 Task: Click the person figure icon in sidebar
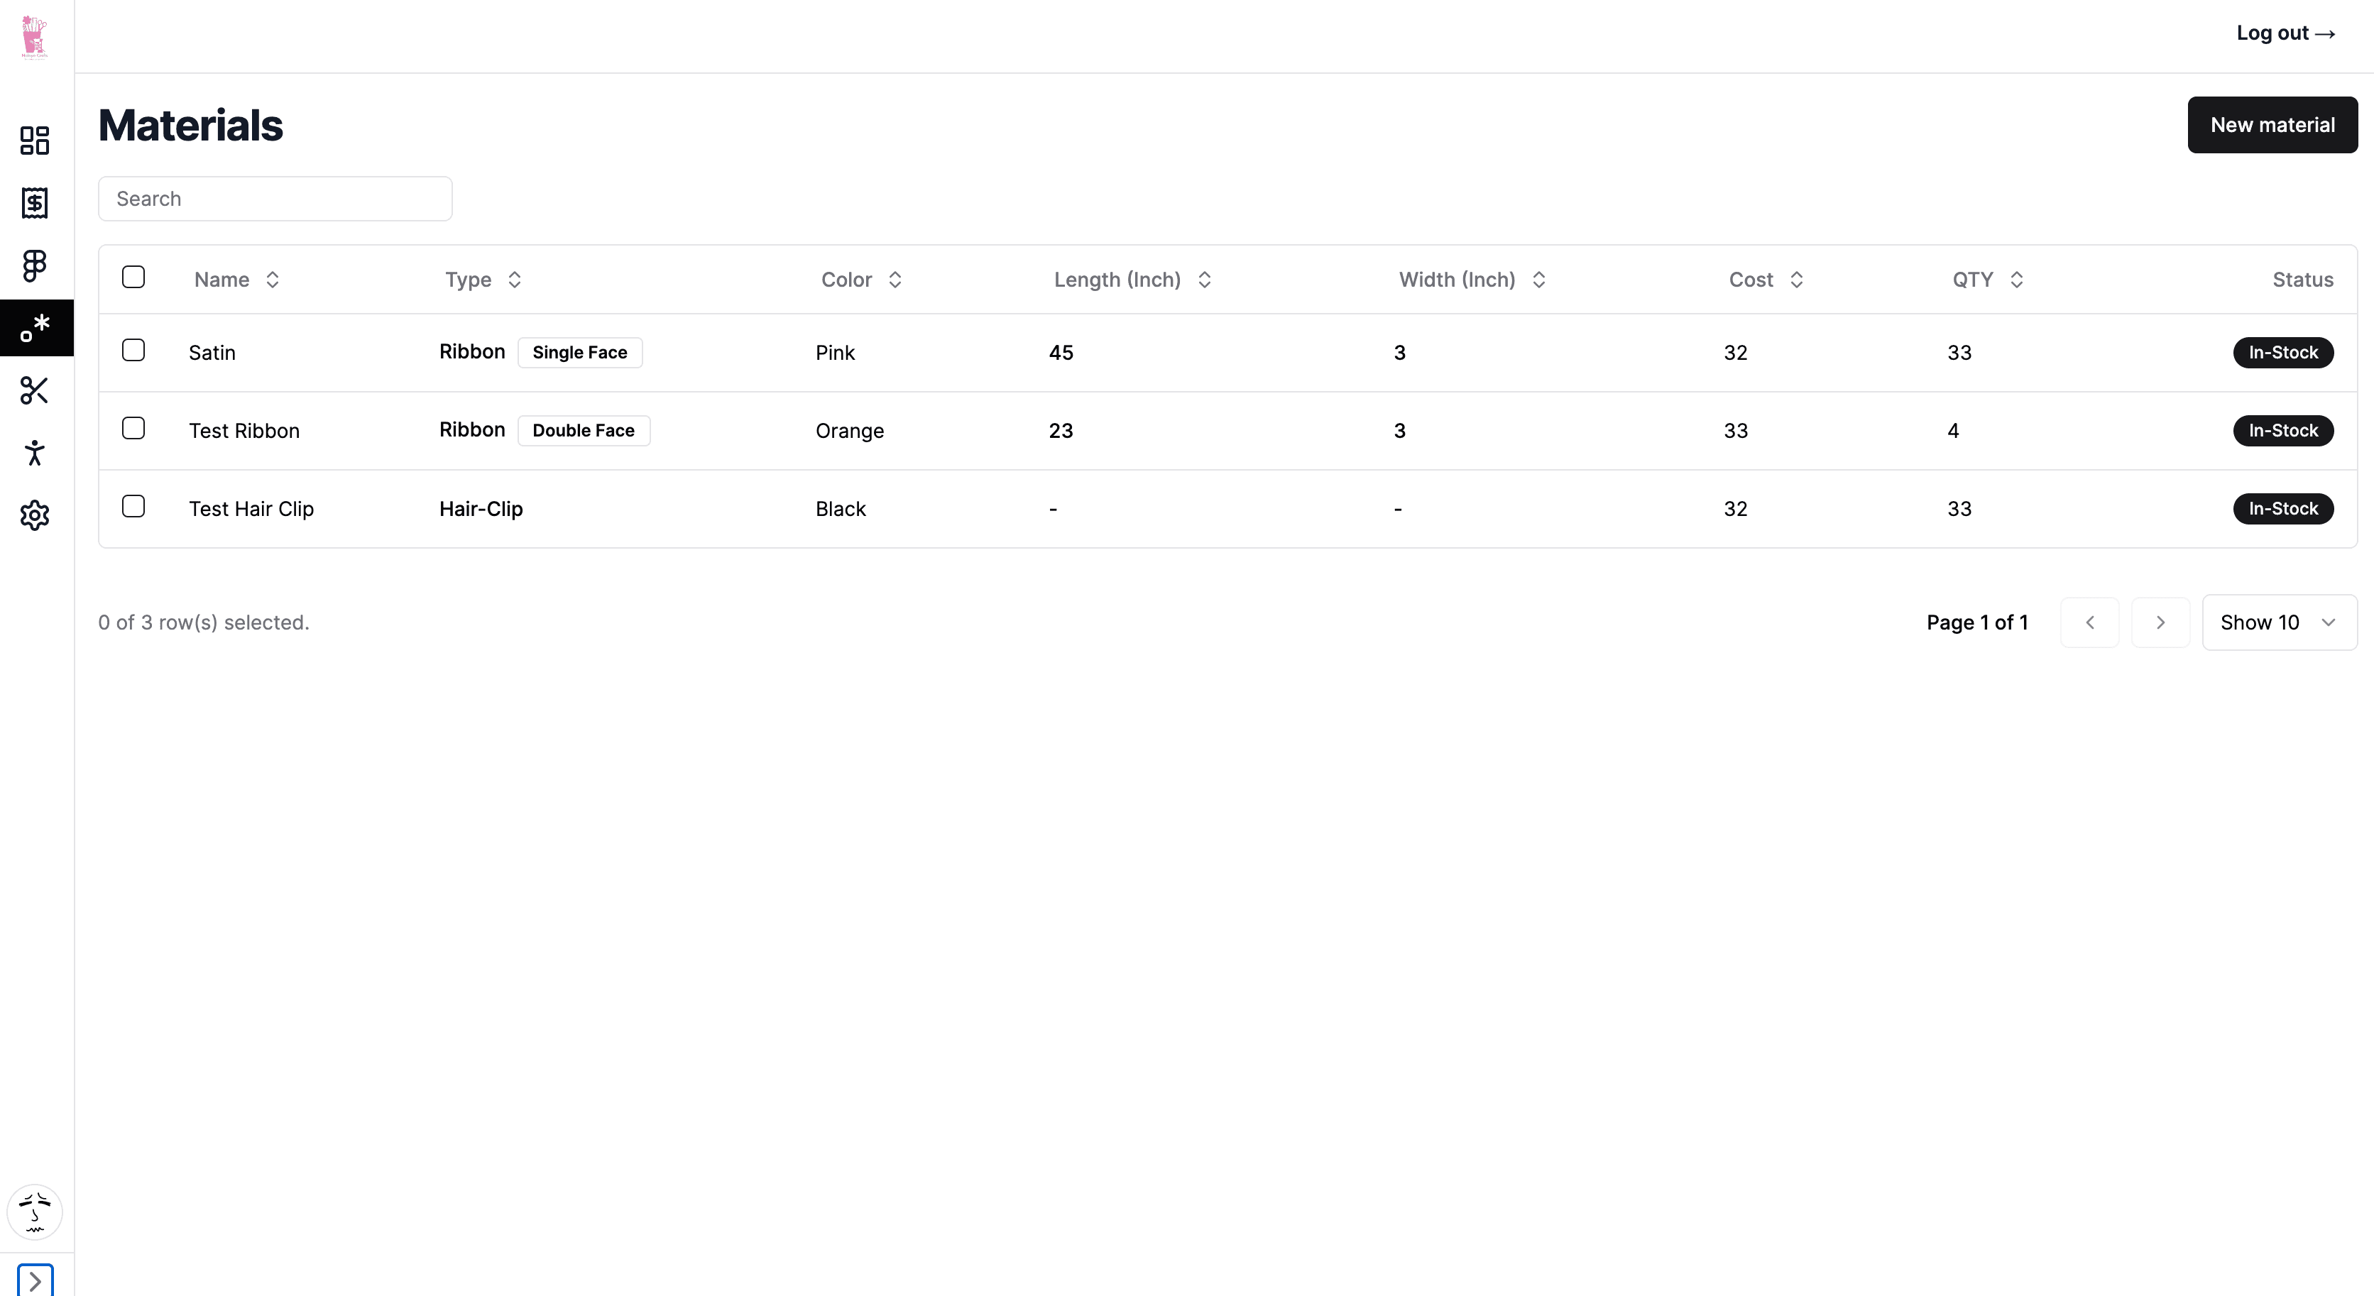pos(35,454)
